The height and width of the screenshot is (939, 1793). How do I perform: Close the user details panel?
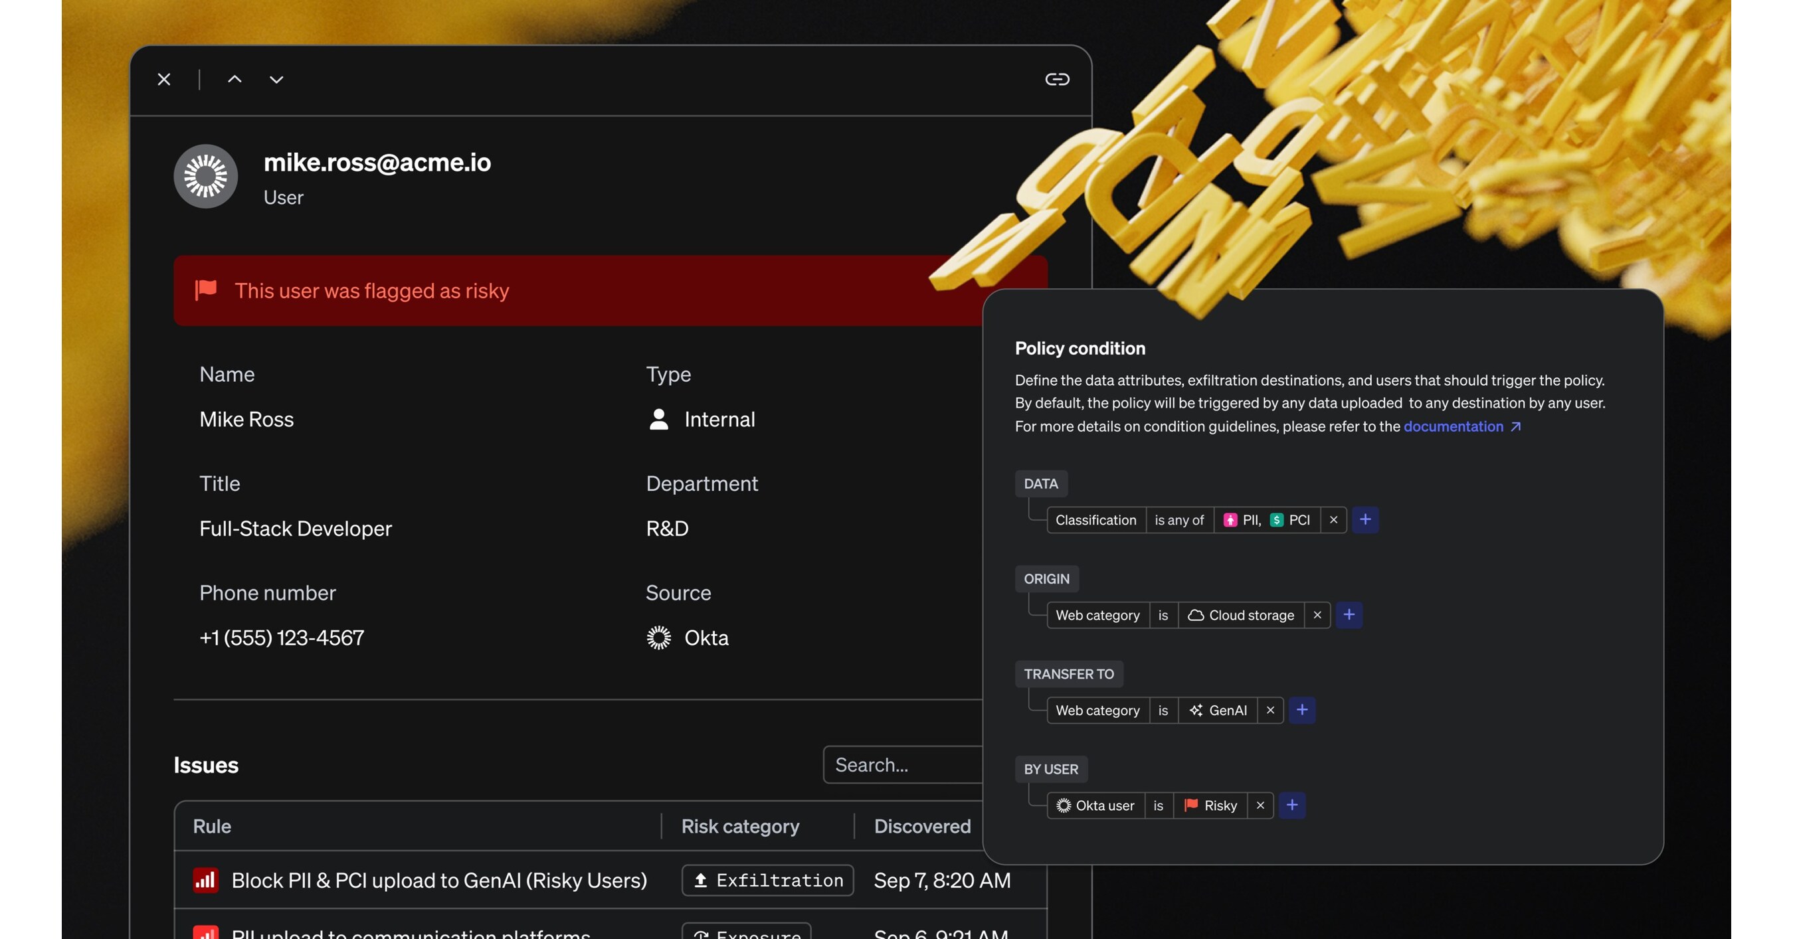click(164, 79)
